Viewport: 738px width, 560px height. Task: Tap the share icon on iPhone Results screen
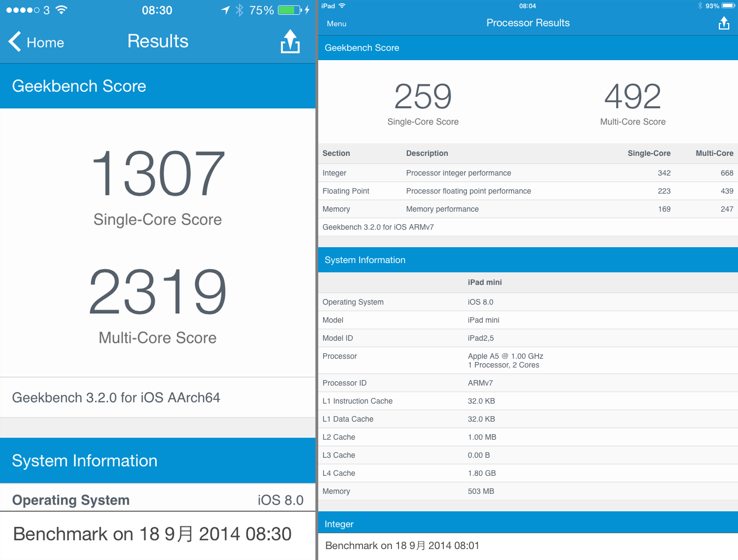290,42
